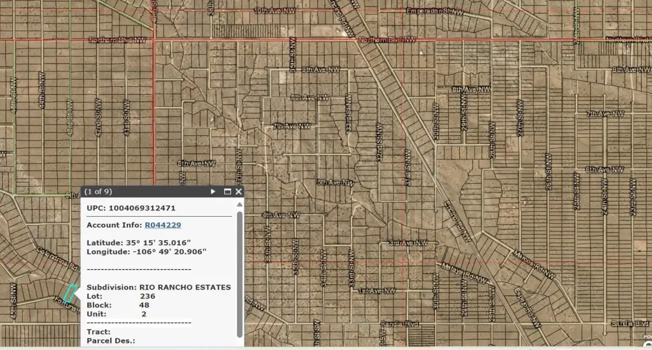Click the 10th Ave NW street label
652x350 pixels.
click(276, 11)
